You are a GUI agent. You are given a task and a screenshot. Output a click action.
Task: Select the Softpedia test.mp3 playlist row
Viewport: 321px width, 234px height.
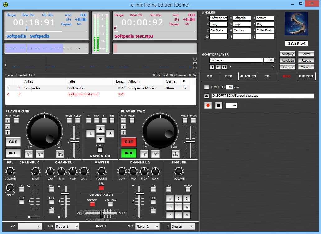[x=83, y=94]
